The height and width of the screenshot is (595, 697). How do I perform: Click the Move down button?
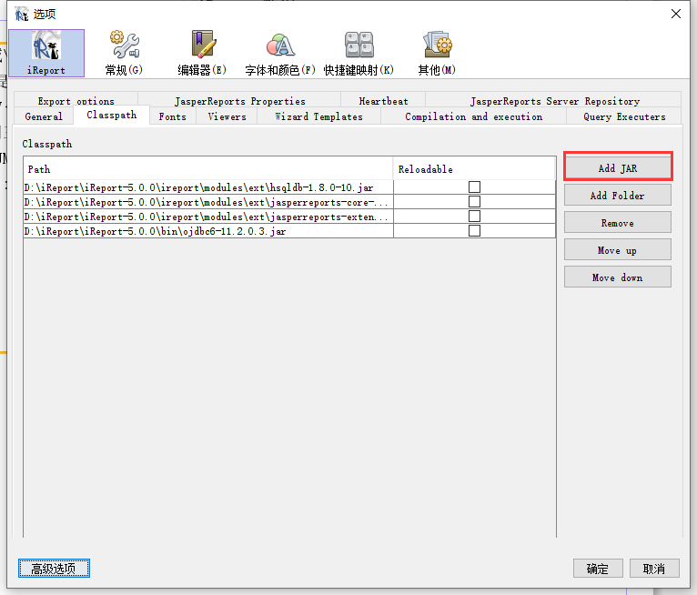click(x=618, y=277)
